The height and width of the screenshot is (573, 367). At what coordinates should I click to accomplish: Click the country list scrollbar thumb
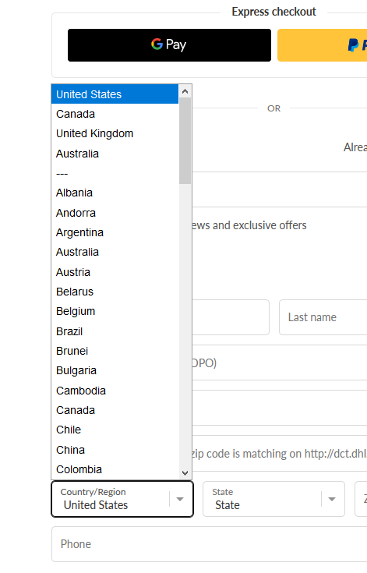pos(185,140)
